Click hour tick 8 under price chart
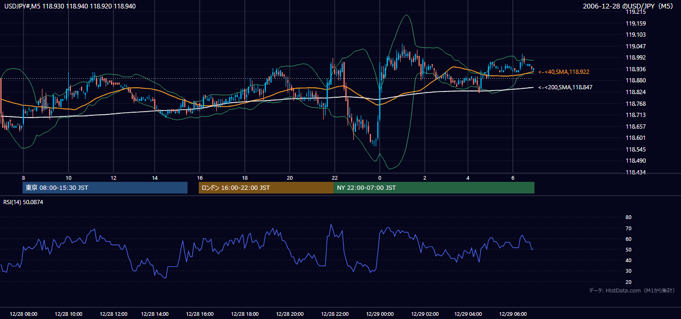The width and height of the screenshot is (681, 319). [23, 178]
